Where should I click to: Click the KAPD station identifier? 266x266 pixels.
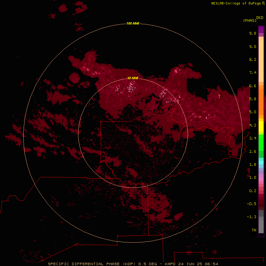170,264
